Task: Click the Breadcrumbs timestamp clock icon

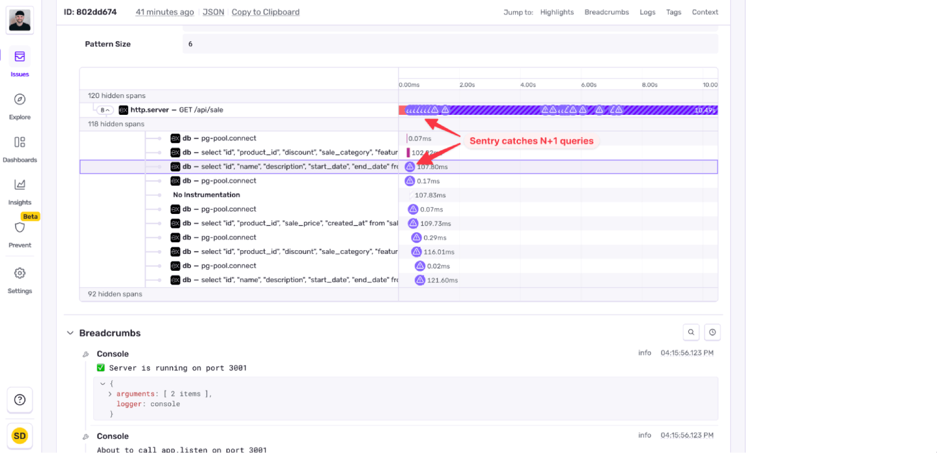Action: point(712,332)
